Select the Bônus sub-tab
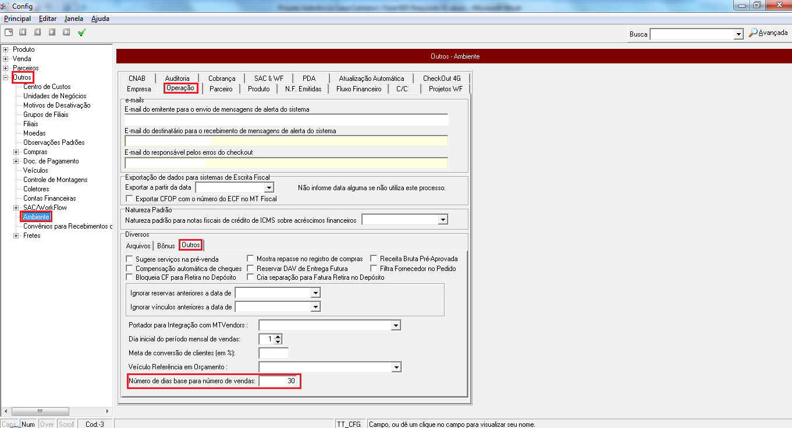This screenshot has width=792, height=428. pyautogui.click(x=166, y=246)
